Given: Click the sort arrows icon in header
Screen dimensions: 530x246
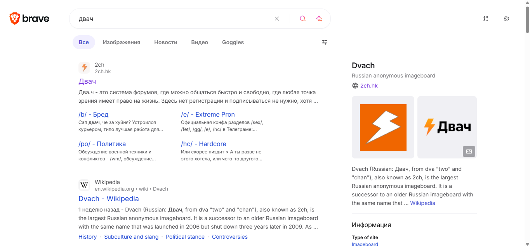Looking at the screenshot, I should click(x=486, y=19).
